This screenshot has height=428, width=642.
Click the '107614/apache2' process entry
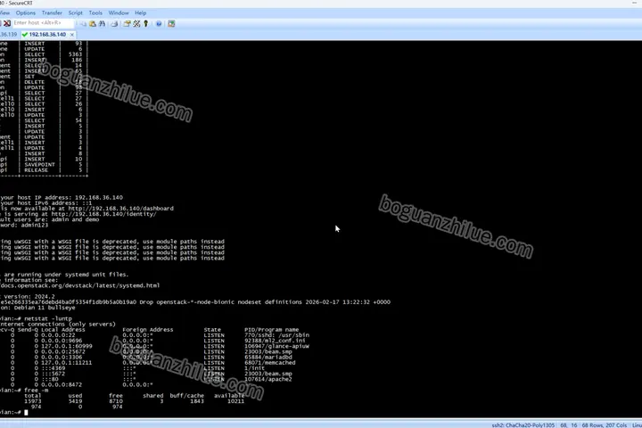(x=268, y=379)
